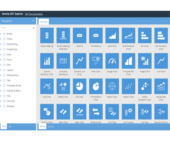Screen dimensions: 170x141
Task: Open the Scatter Chart example
Action: click(x=129, y=86)
